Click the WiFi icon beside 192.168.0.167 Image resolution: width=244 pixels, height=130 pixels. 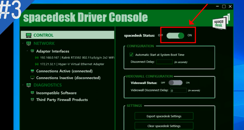coord(37,58)
